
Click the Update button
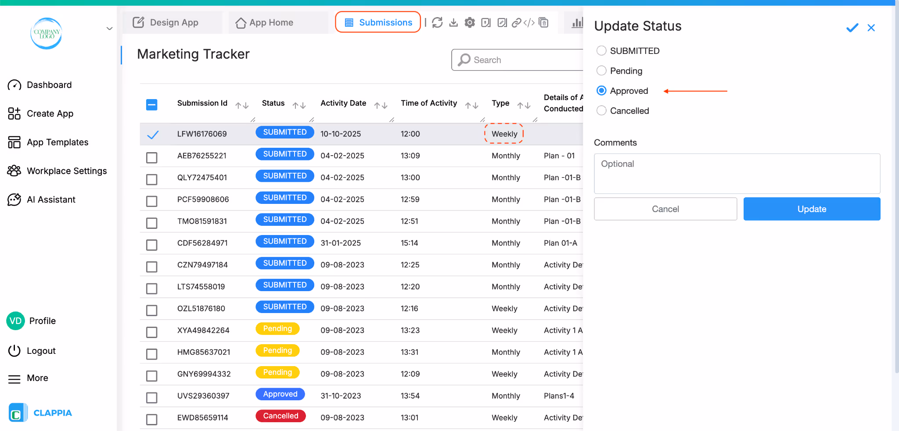tap(812, 209)
